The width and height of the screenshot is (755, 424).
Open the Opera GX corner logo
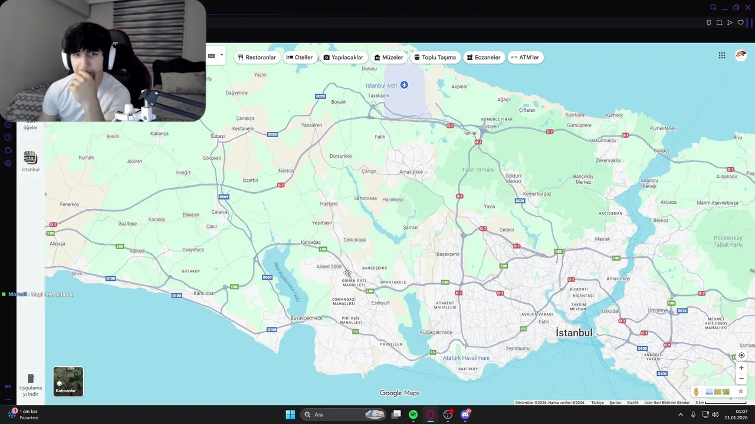pos(8,386)
